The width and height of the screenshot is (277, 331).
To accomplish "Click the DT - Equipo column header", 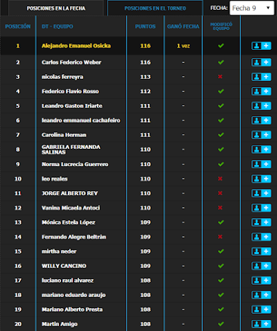I will pyautogui.click(x=57, y=26).
